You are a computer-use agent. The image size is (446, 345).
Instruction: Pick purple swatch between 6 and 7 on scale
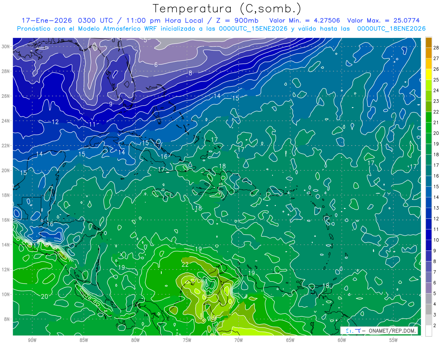(x=429, y=277)
